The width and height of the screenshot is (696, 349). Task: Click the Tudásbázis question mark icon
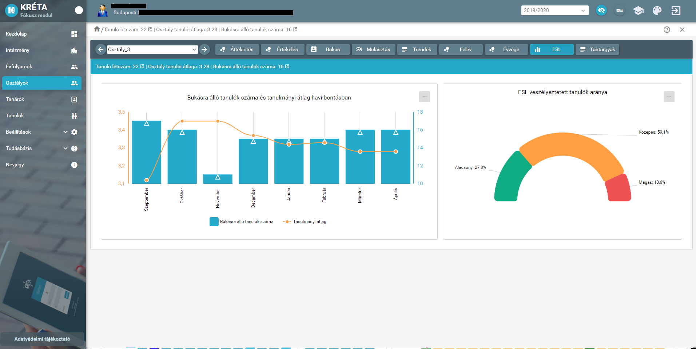[x=74, y=149]
